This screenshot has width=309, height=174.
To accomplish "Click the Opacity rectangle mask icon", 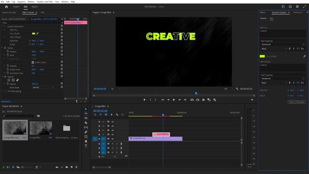I will pos(13,80).
